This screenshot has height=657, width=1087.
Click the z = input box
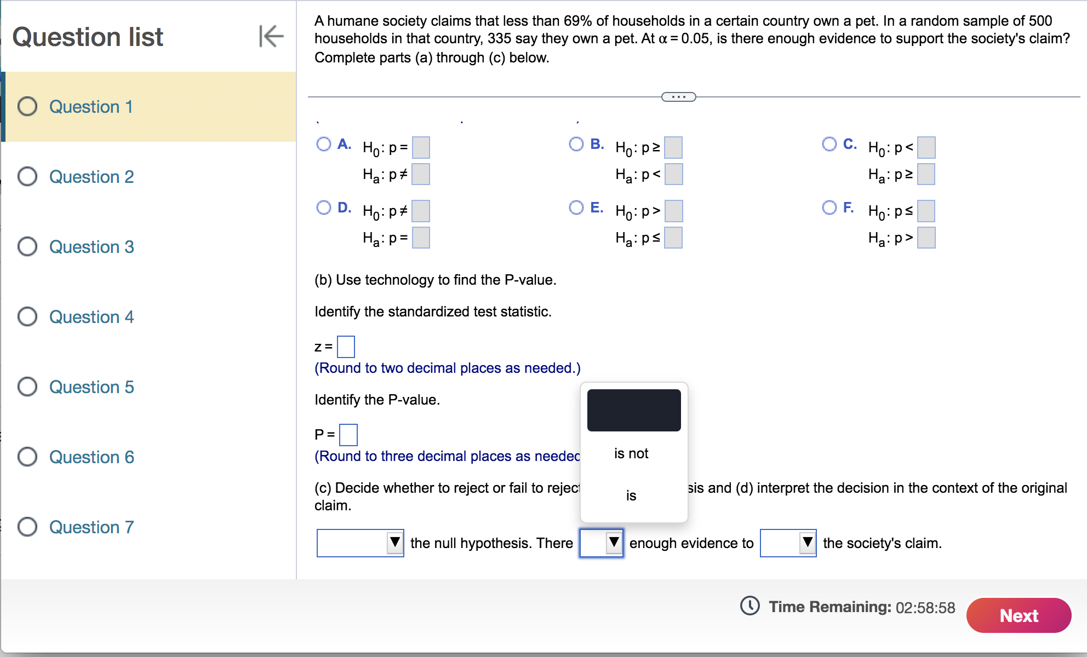point(346,346)
